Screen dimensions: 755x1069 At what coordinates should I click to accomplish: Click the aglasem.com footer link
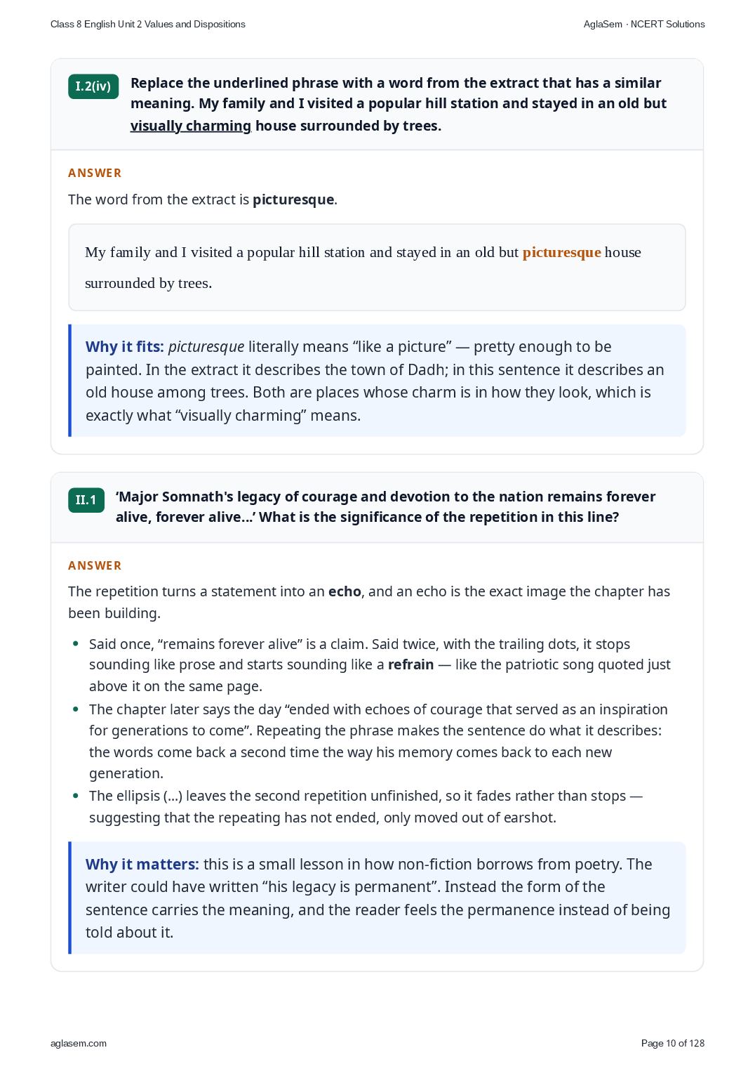coord(79,1043)
